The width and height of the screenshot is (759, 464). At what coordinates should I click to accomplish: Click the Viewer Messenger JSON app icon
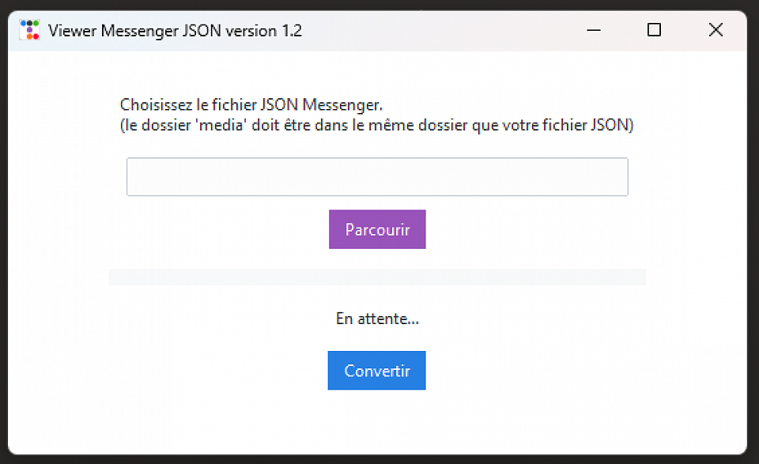[x=29, y=30]
